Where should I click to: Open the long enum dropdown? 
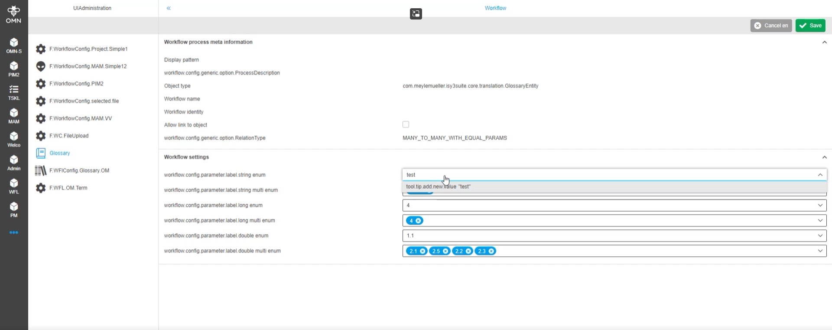[x=820, y=205]
